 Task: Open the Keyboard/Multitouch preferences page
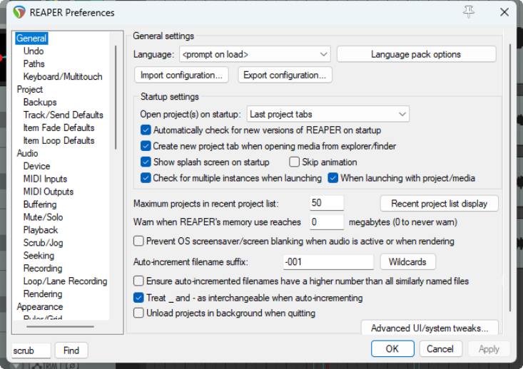coord(63,77)
